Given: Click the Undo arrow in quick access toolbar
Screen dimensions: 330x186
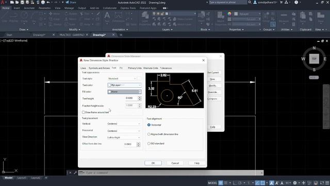Looking at the screenshot, I should coord(48,2).
